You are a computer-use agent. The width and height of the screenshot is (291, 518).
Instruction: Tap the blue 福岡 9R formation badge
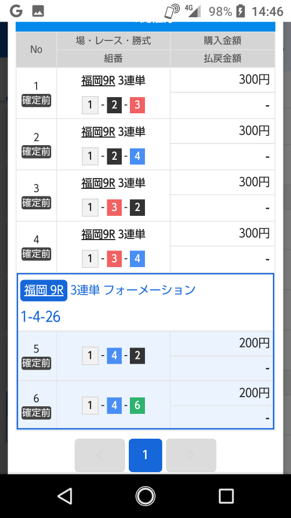[44, 290]
